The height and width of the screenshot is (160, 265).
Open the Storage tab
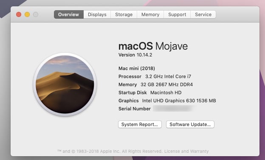click(124, 14)
